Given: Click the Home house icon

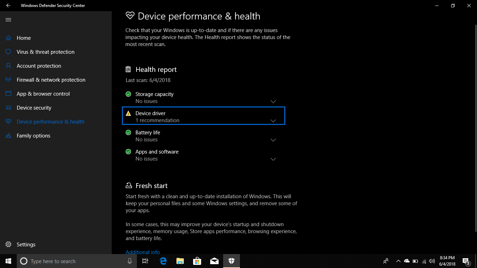Looking at the screenshot, I should coord(8,38).
